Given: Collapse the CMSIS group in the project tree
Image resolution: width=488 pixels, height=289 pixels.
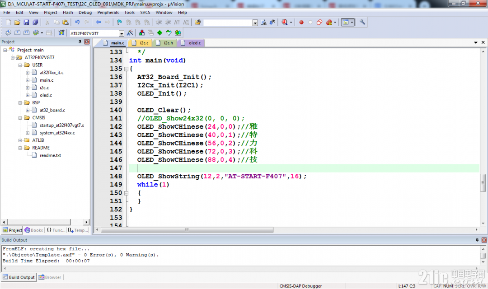Looking at the screenshot, I should pyautogui.click(x=20, y=118).
